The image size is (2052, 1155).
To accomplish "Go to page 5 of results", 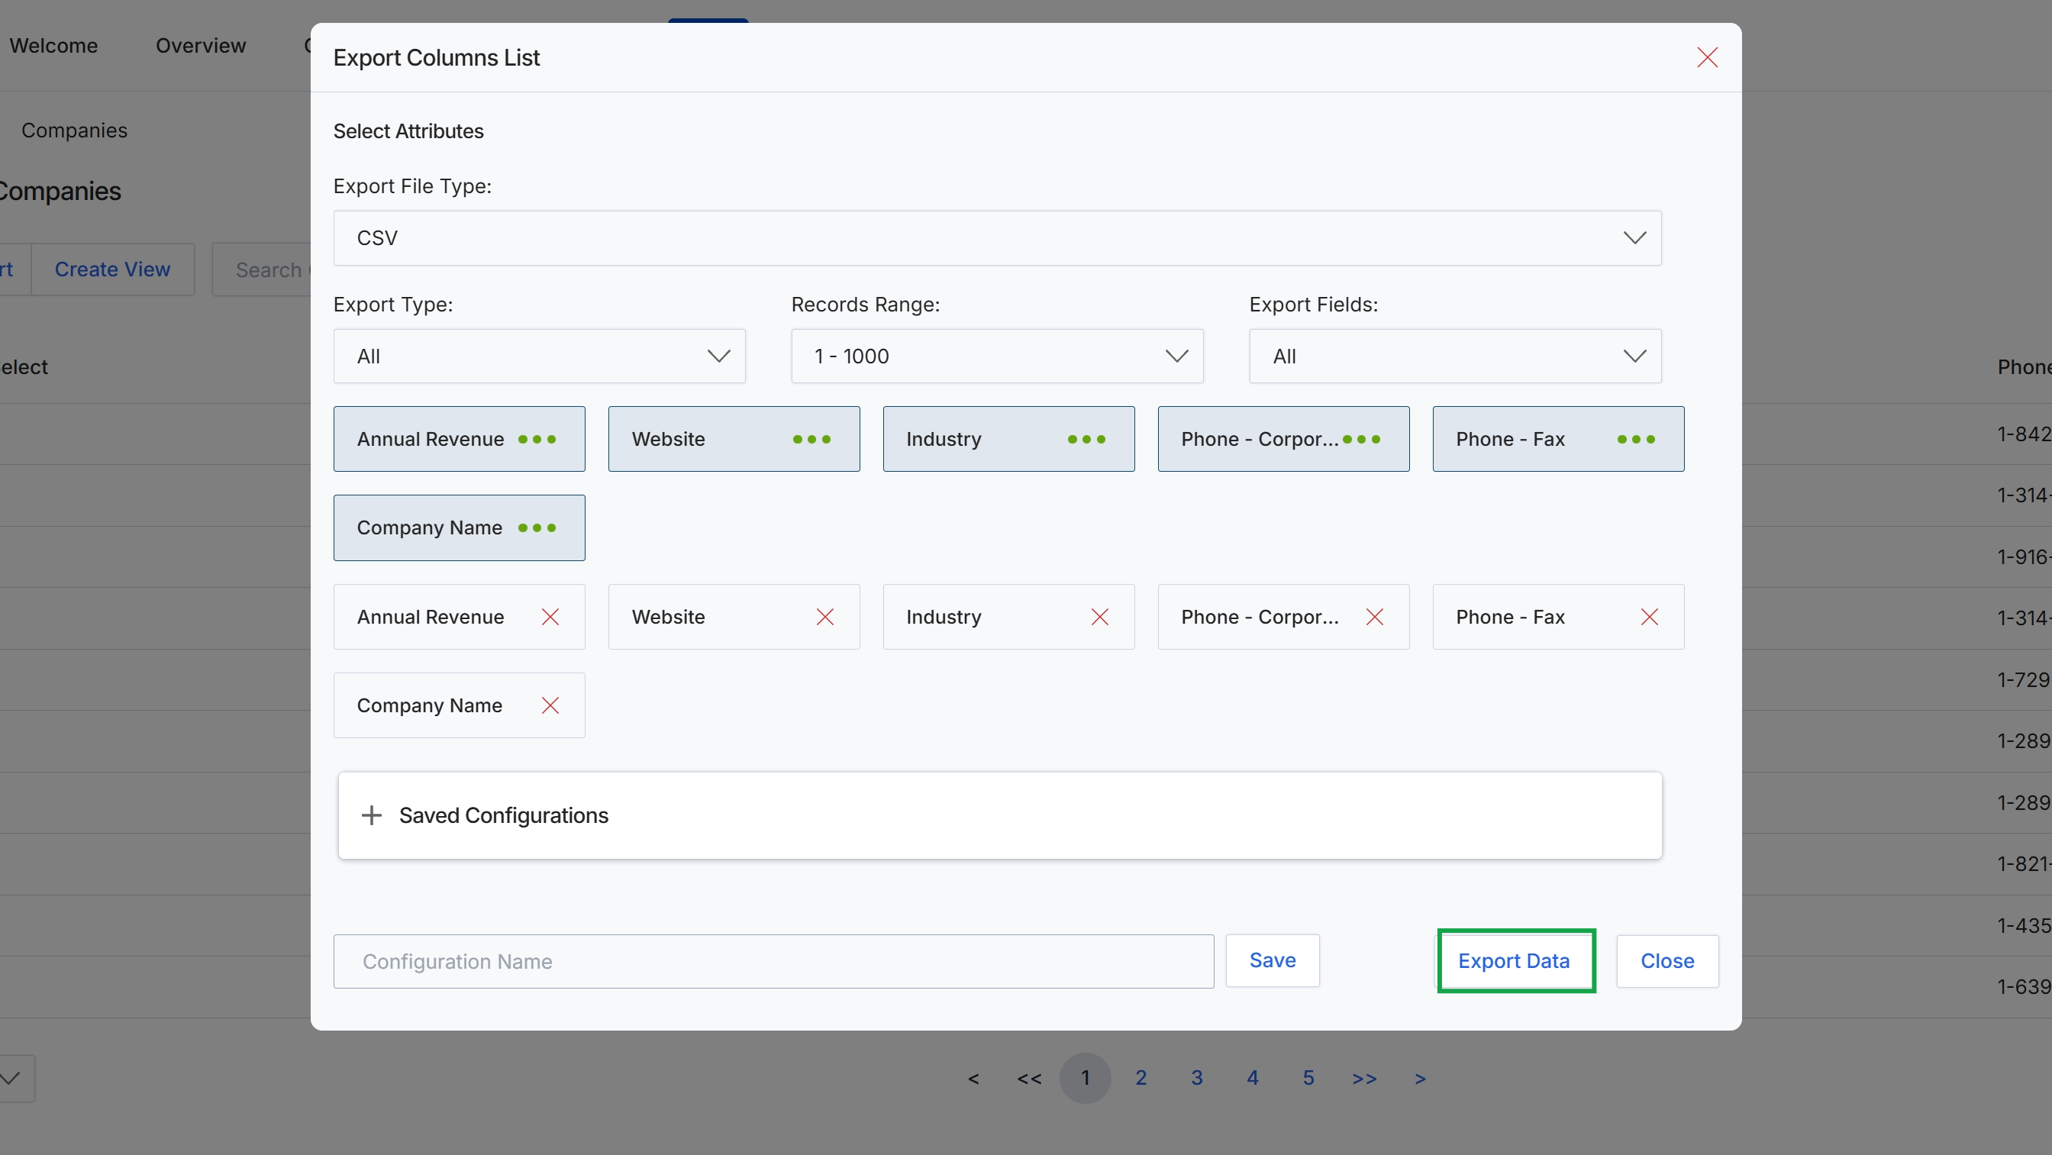I will click(1308, 1078).
